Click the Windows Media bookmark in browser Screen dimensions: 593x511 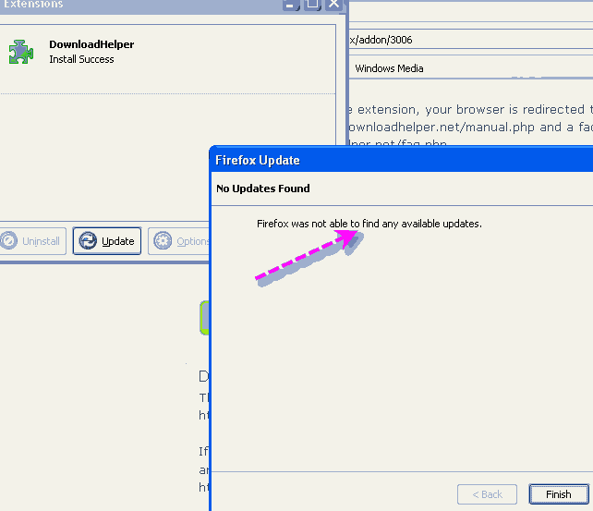(x=389, y=68)
